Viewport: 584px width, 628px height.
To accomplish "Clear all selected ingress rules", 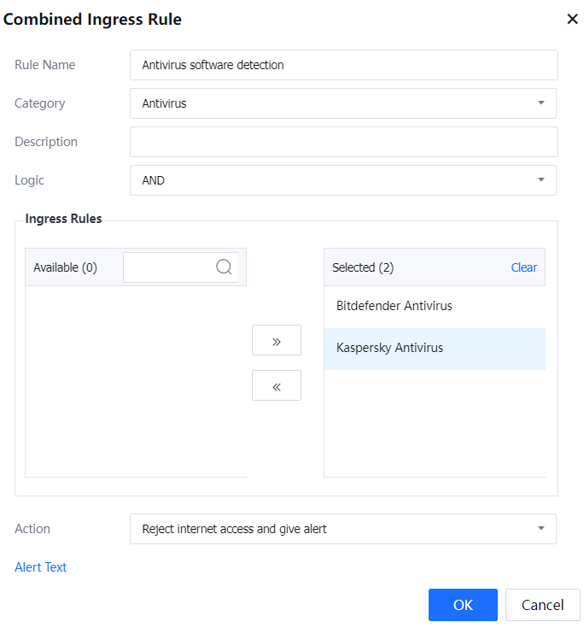I will click(x=523, y=267).
